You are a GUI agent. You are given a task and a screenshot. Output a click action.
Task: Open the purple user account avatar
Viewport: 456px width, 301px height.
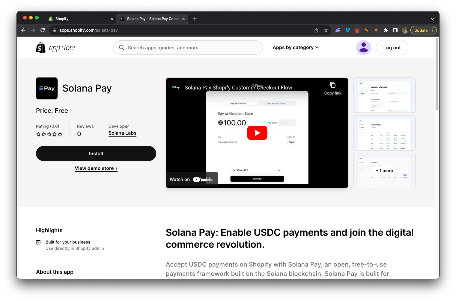coord(364,48)
